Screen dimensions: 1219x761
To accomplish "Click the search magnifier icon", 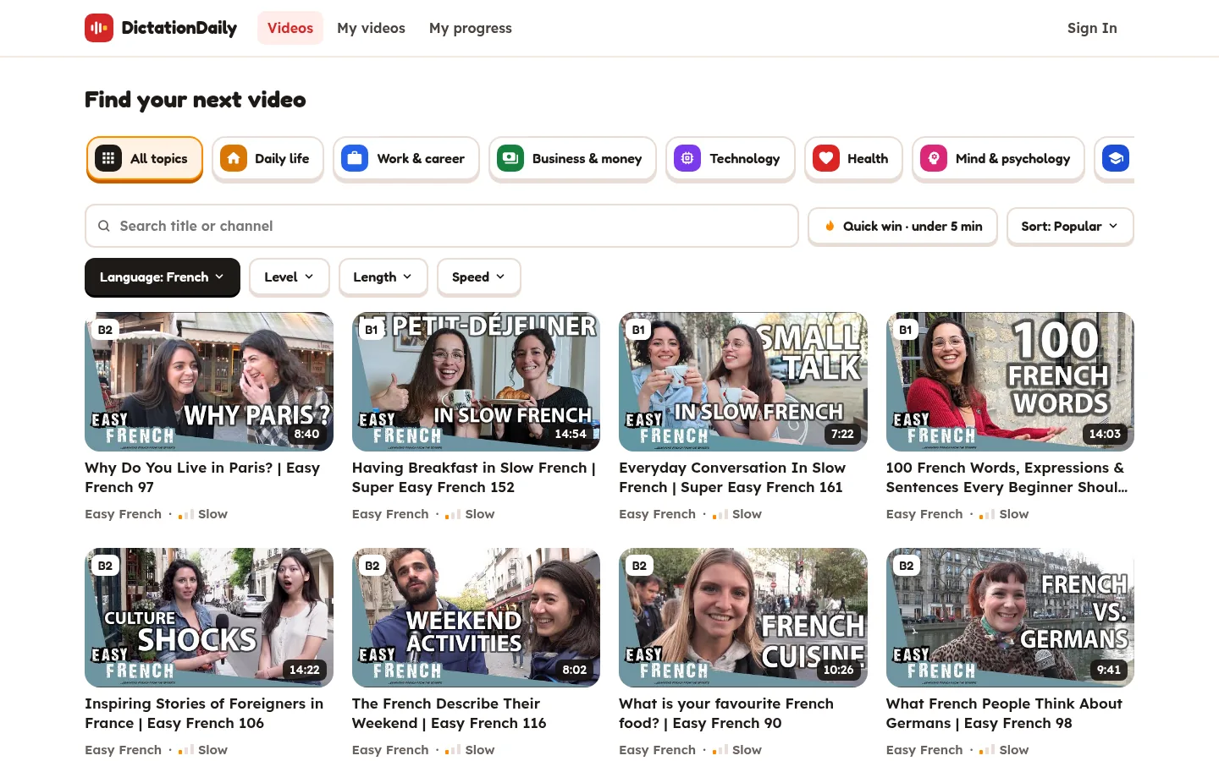I will pyautogui.click(x=104, y=226).
